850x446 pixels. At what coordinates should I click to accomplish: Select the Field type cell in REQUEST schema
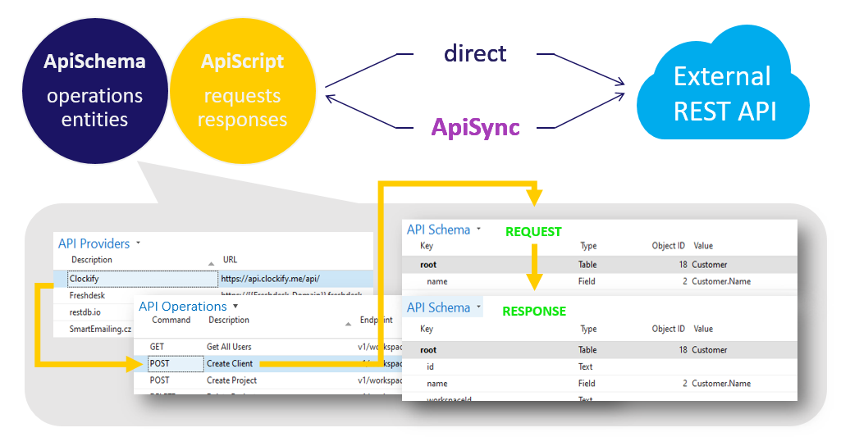pyautogui.click(x=587, y=281)
